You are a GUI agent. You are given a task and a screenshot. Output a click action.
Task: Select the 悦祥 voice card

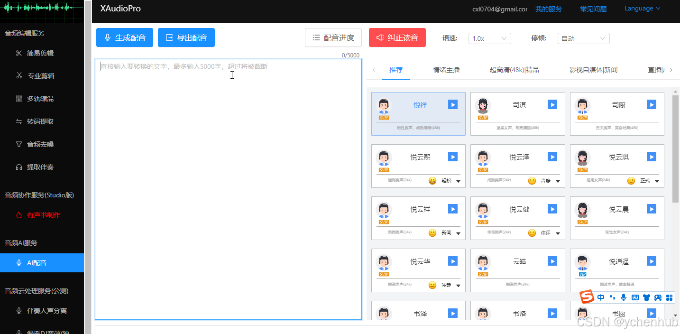pyautogui.click(x=418, y=114)
